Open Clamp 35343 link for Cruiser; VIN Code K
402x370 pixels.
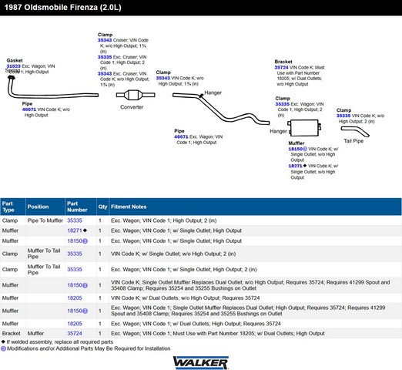tap(105, 40)
